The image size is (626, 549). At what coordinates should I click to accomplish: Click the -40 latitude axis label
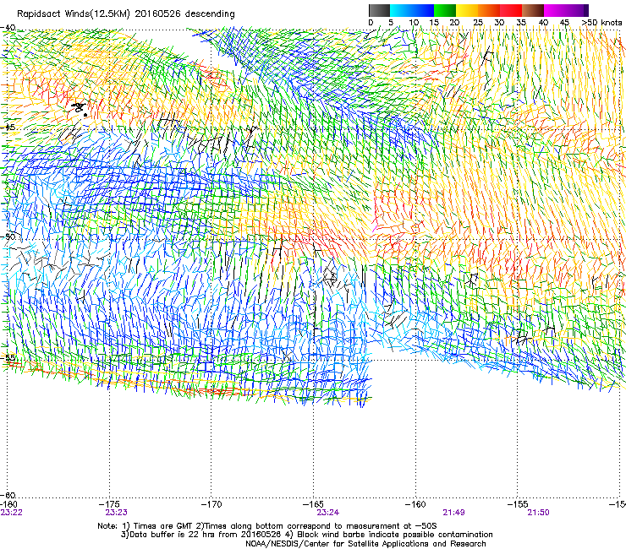coord(8,28)
